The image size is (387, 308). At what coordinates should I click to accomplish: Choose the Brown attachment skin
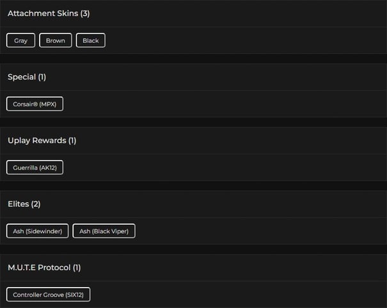pyautogui.click(x=56, y=40)
